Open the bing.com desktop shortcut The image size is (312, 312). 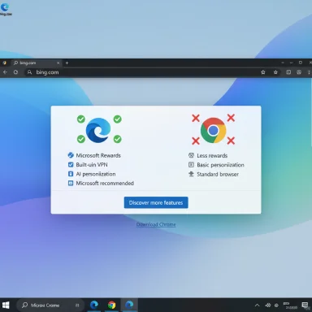(x=6, y=9)
